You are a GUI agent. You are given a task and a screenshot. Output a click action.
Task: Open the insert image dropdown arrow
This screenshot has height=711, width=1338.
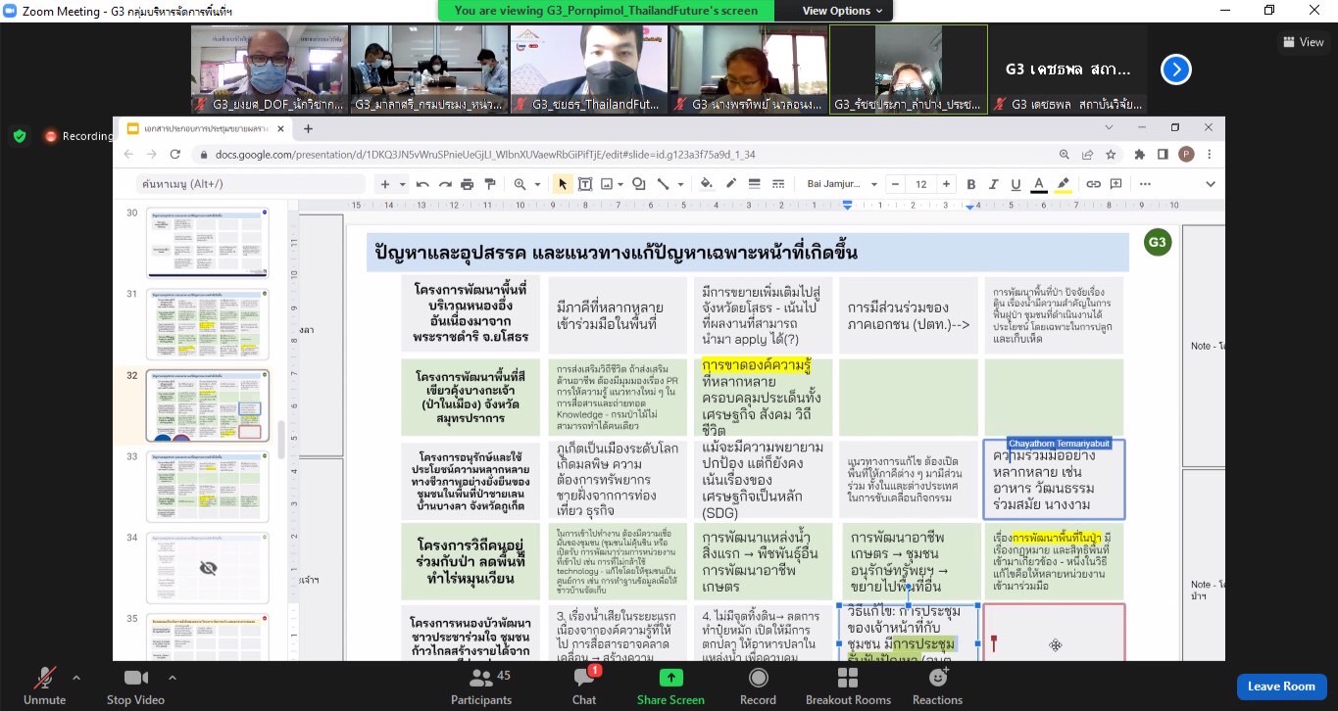(620, 184)
